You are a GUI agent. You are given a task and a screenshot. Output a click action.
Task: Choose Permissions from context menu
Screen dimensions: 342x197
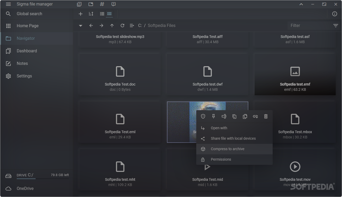point(234,160)
